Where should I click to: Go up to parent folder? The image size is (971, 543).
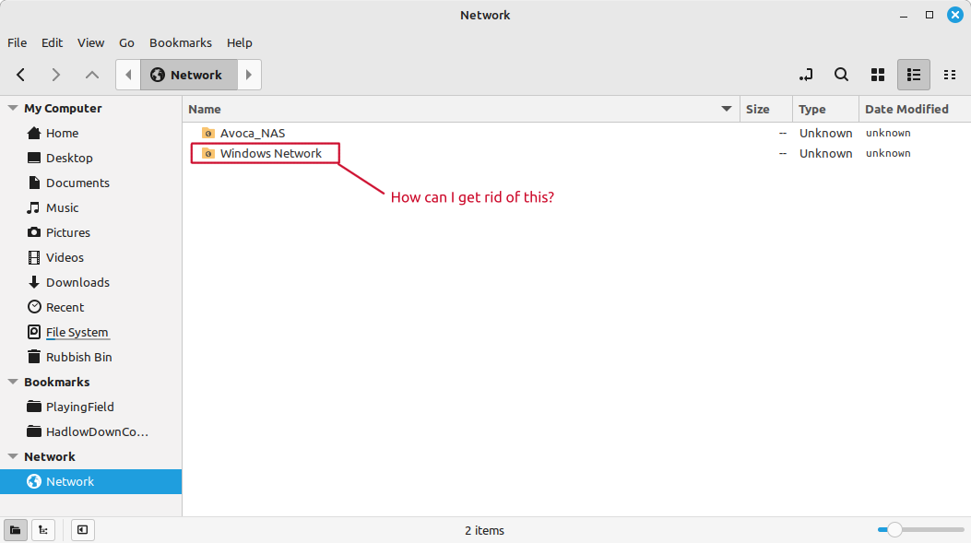[x=91, y=75]
